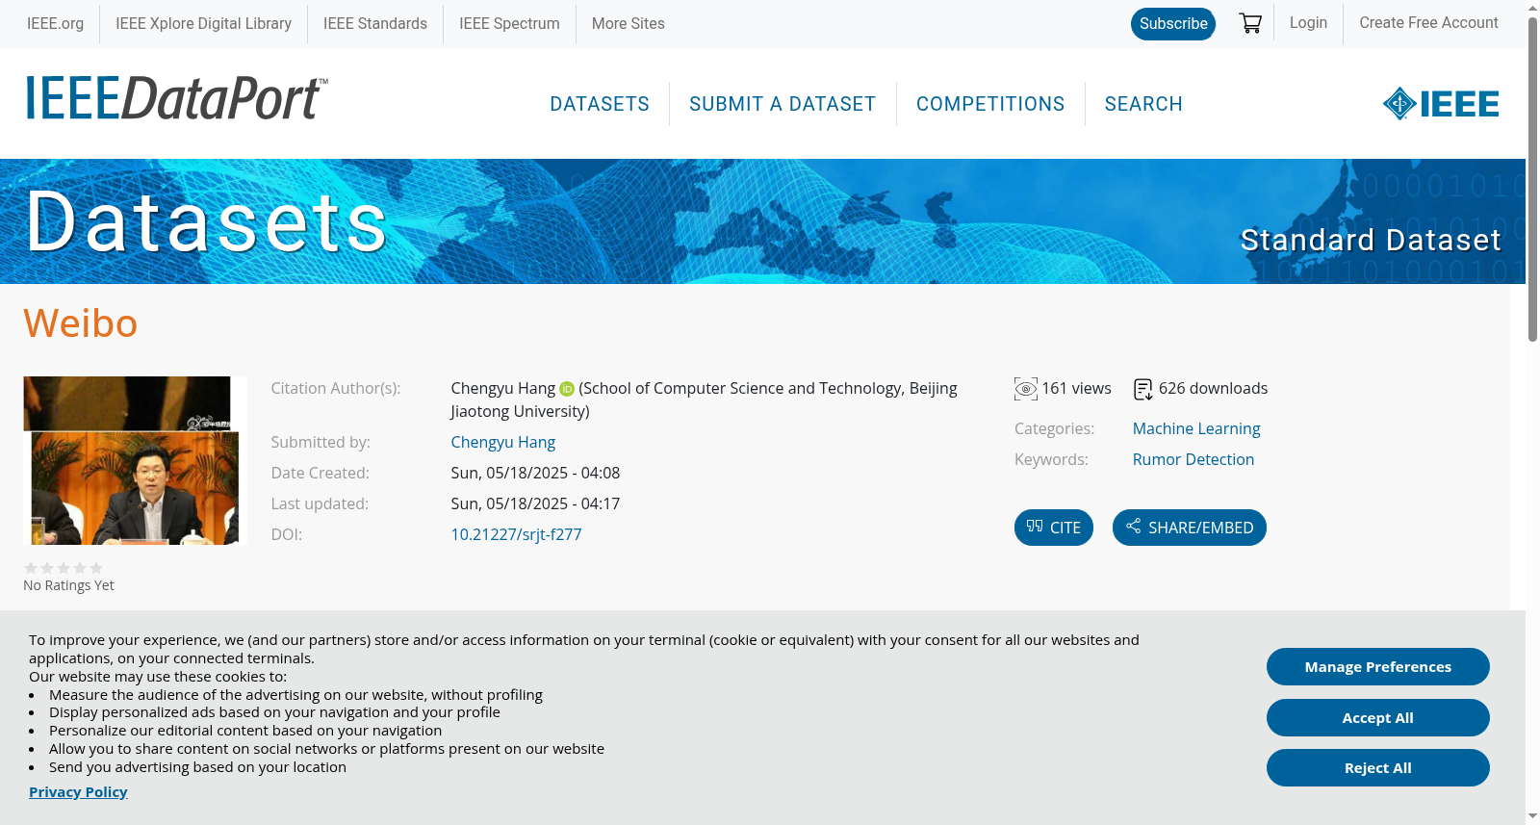Viewport: 1540px width, 825px height.
Task: Click the 'No Ratings Yet' text
Action: pyautogui.click(x=68, y=585)
